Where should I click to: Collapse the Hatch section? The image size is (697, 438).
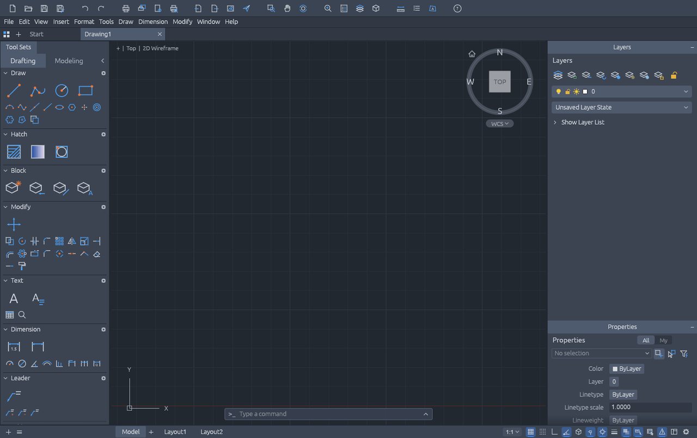6,134
